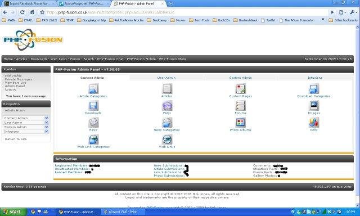Open the Custom Pages icon
Image resolution: width=360 pixels, height=216 pixels.
240,89
